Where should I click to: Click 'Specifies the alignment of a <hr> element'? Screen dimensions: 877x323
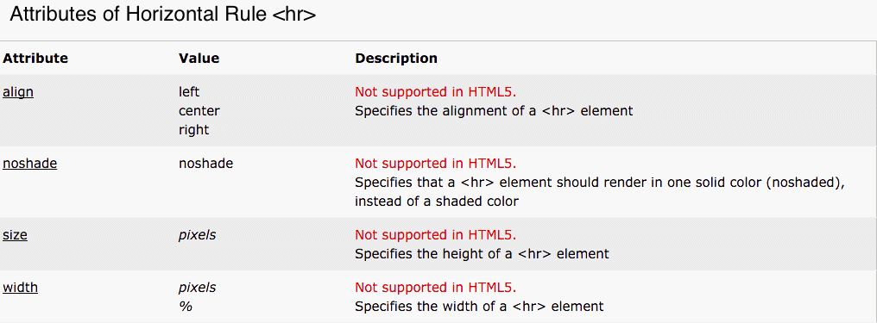click(494, 111)
